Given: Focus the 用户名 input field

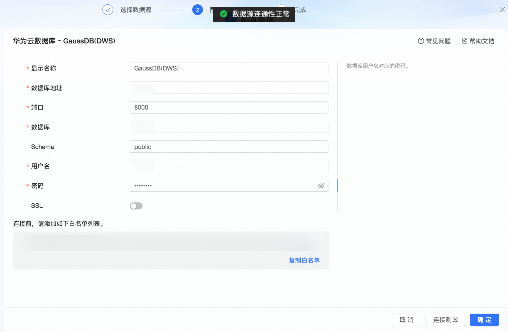Looking at the screenshot, I should 229,166.
